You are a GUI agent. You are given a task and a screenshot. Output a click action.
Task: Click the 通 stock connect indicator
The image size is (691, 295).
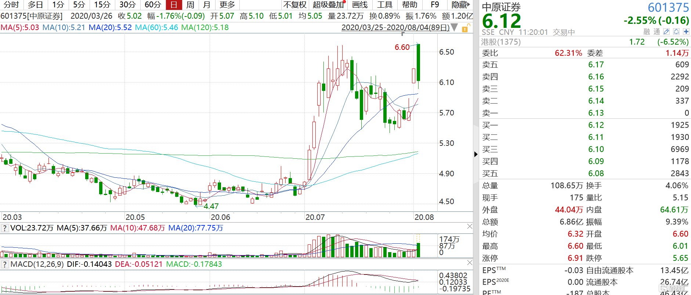[656, 32]
